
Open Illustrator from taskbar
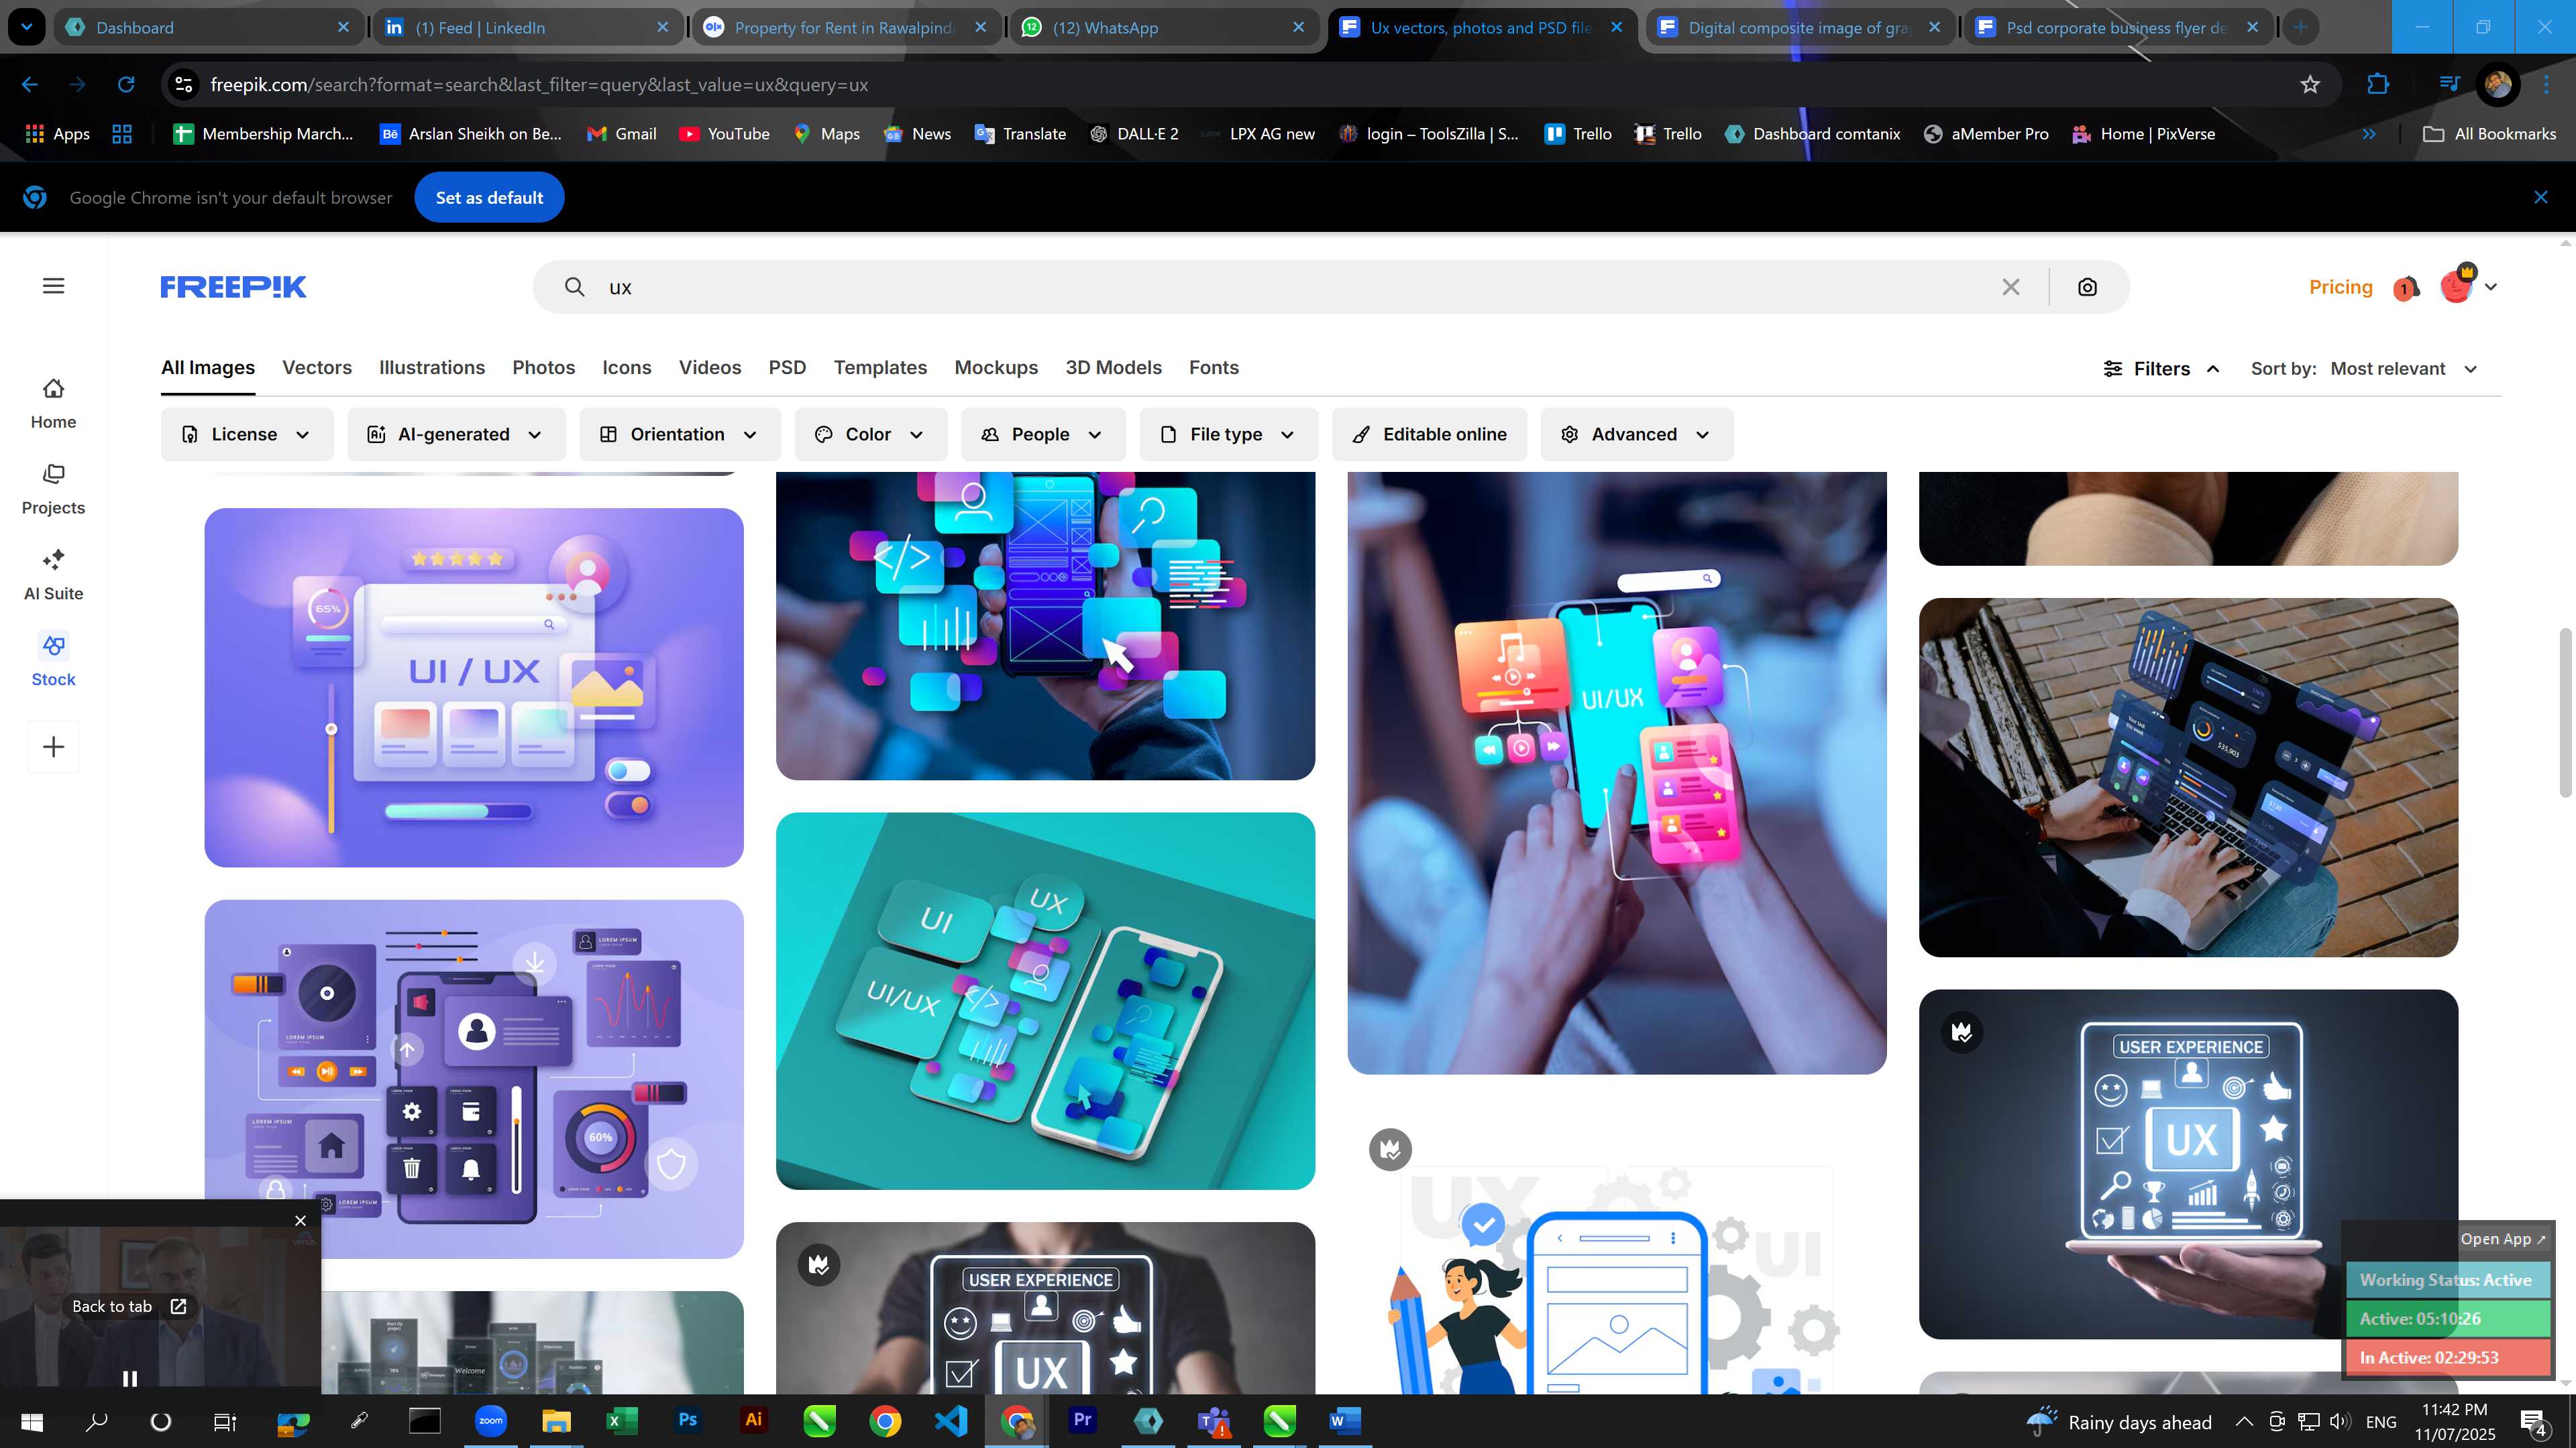754,1420
